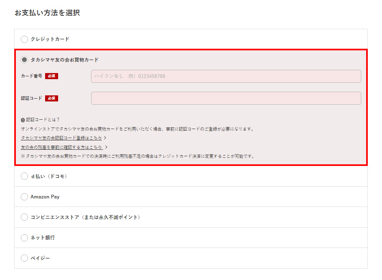The width and height of the screenshot is (382, 280).
Task: Click the 認証コード field label
Action: [x=31, y=98]
